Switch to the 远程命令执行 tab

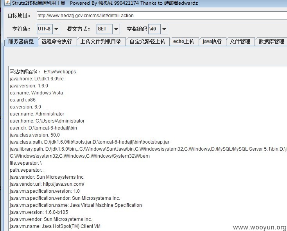click(x=57, y=42)
